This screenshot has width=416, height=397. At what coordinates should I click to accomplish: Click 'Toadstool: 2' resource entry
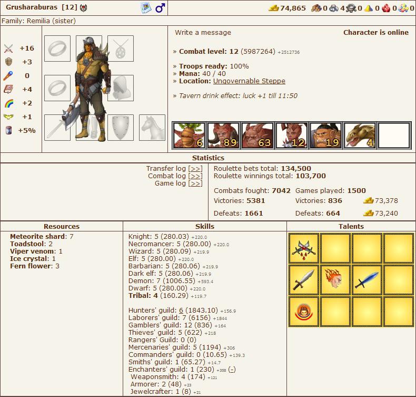pos(31,244)
